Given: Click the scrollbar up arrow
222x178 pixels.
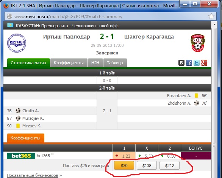Looking at the screenshot, I should tap(214, 25).
